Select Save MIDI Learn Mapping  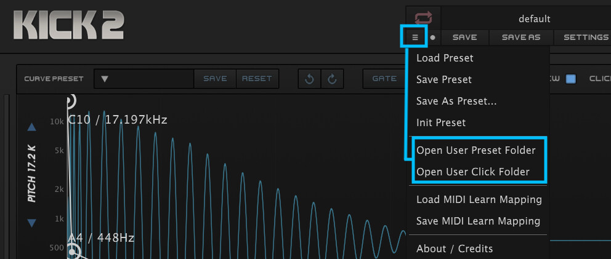[478, 221]
